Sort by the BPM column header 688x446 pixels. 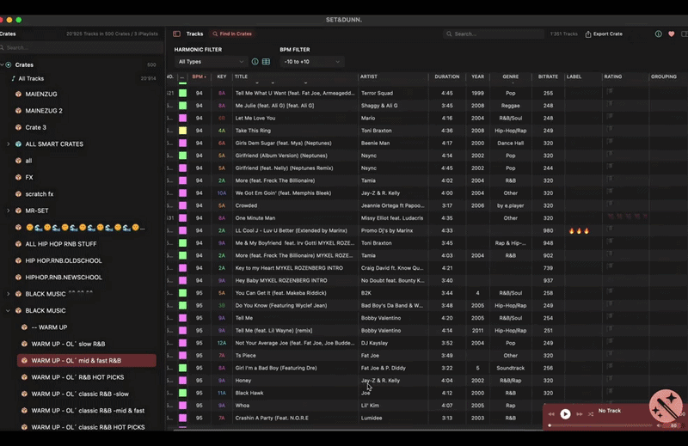pos(199,76)
